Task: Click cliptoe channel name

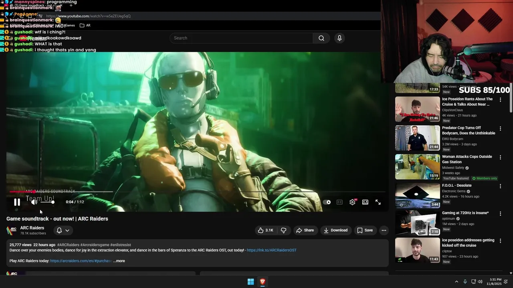Action: 447,251
